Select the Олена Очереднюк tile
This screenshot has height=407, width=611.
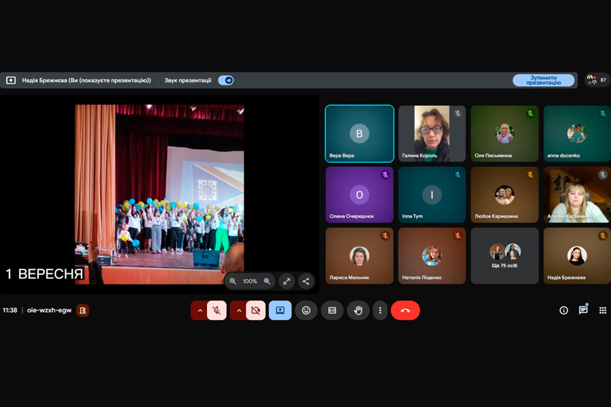[359, 195]
